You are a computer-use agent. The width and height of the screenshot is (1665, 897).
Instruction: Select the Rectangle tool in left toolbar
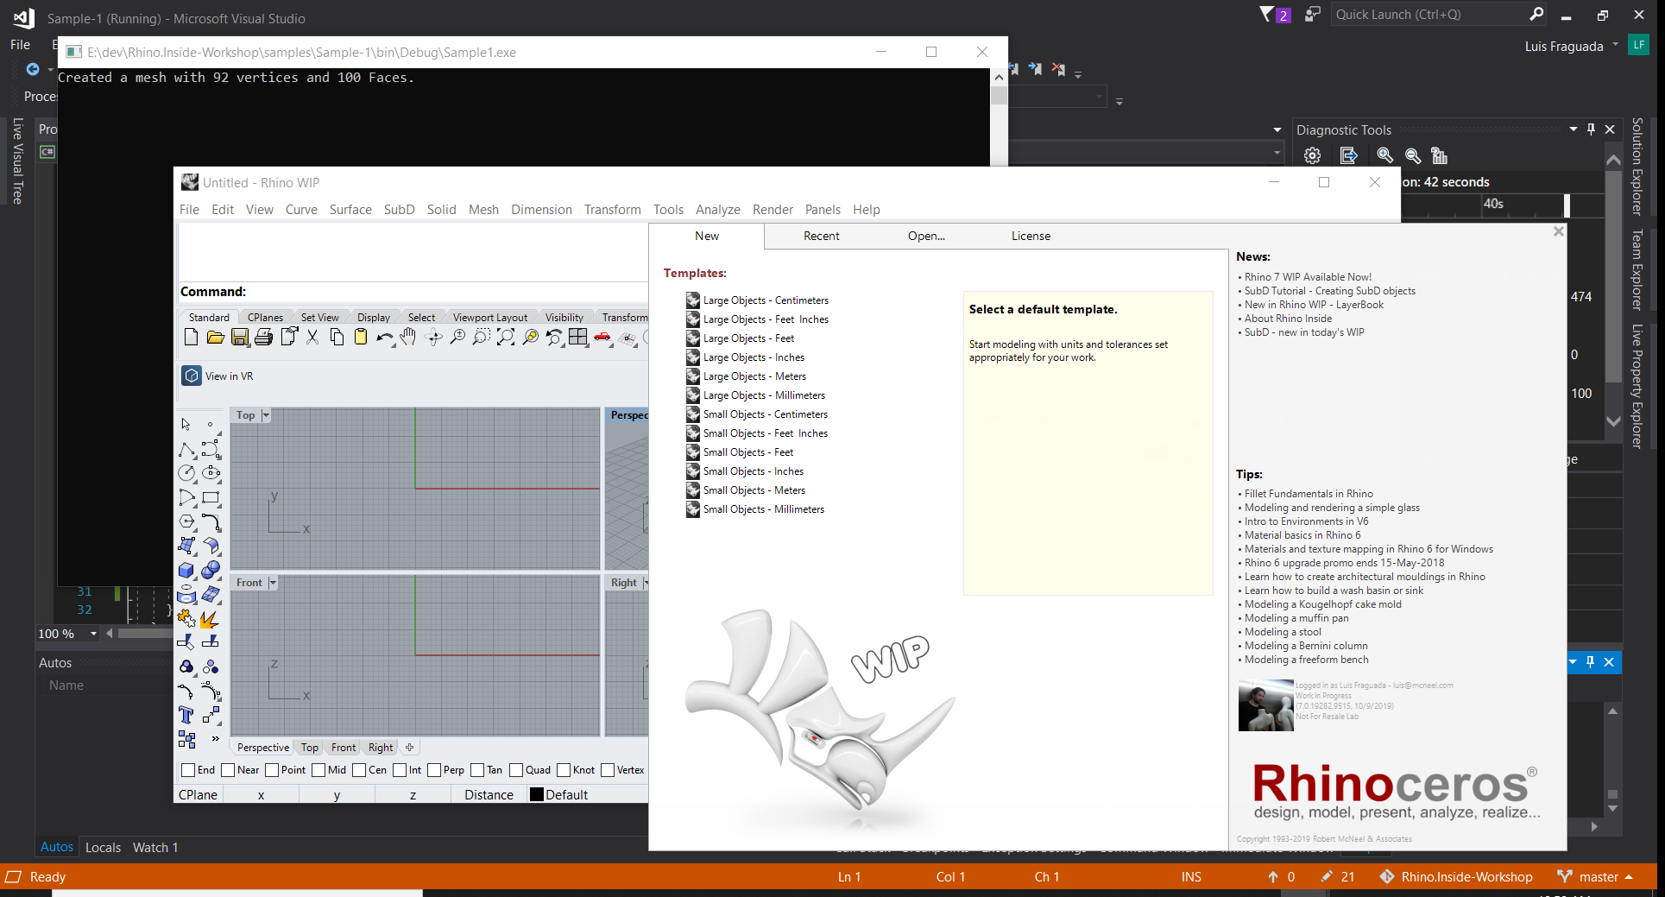coord(211,497)
